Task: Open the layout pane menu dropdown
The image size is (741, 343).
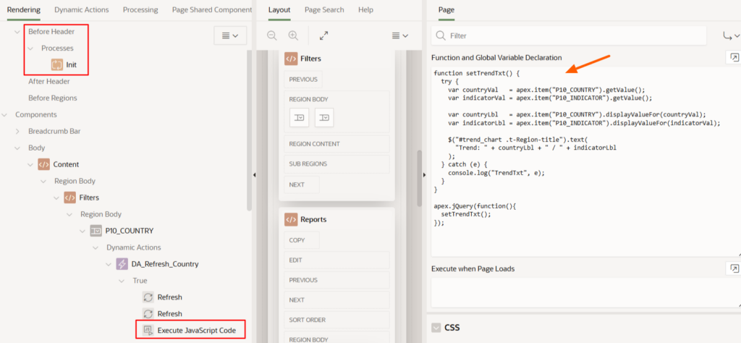Action: [399, 35]
